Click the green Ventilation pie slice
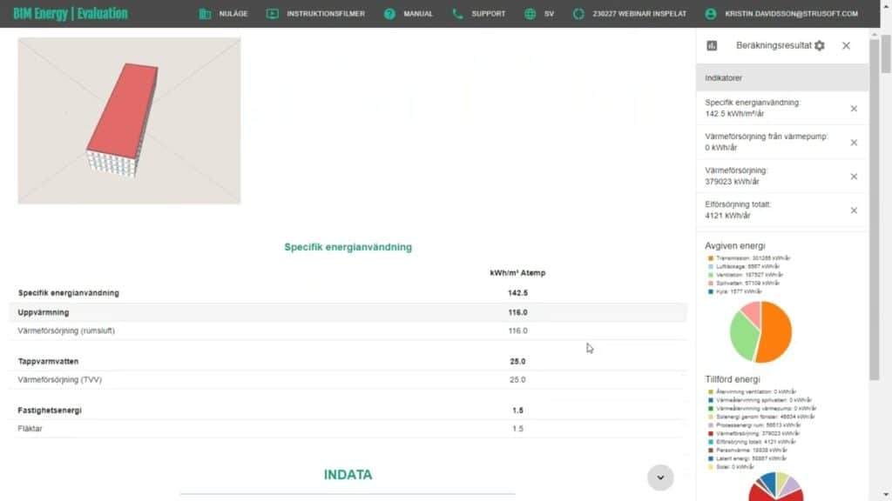The width and height of the screenshot is (892, 501). (742, 337)
